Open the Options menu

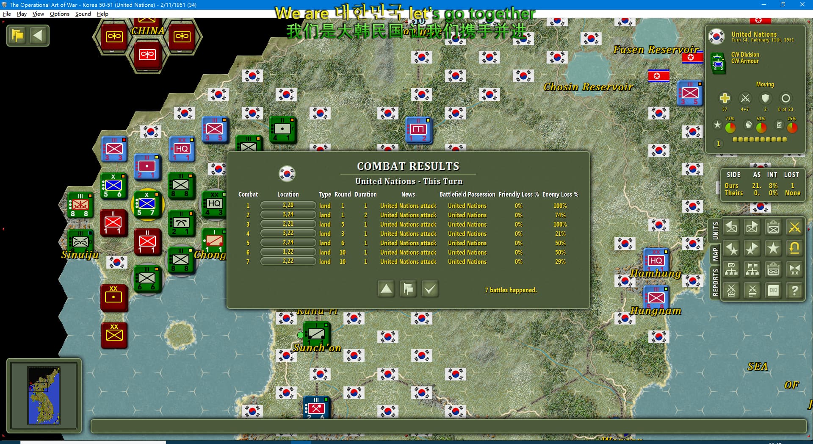59,14
